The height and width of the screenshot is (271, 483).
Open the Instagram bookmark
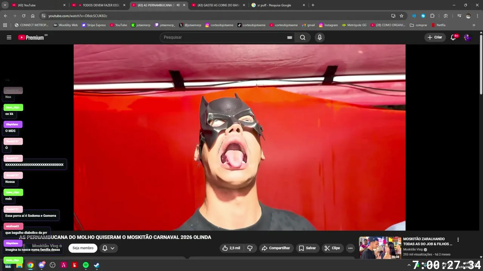pyautogui.click(x=328, y=25)
